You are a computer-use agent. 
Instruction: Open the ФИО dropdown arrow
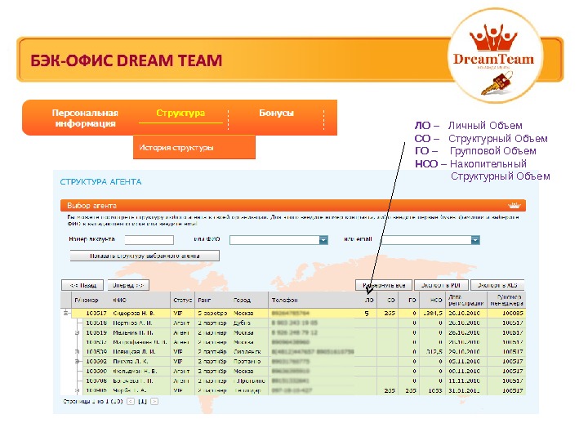[323, 240]
